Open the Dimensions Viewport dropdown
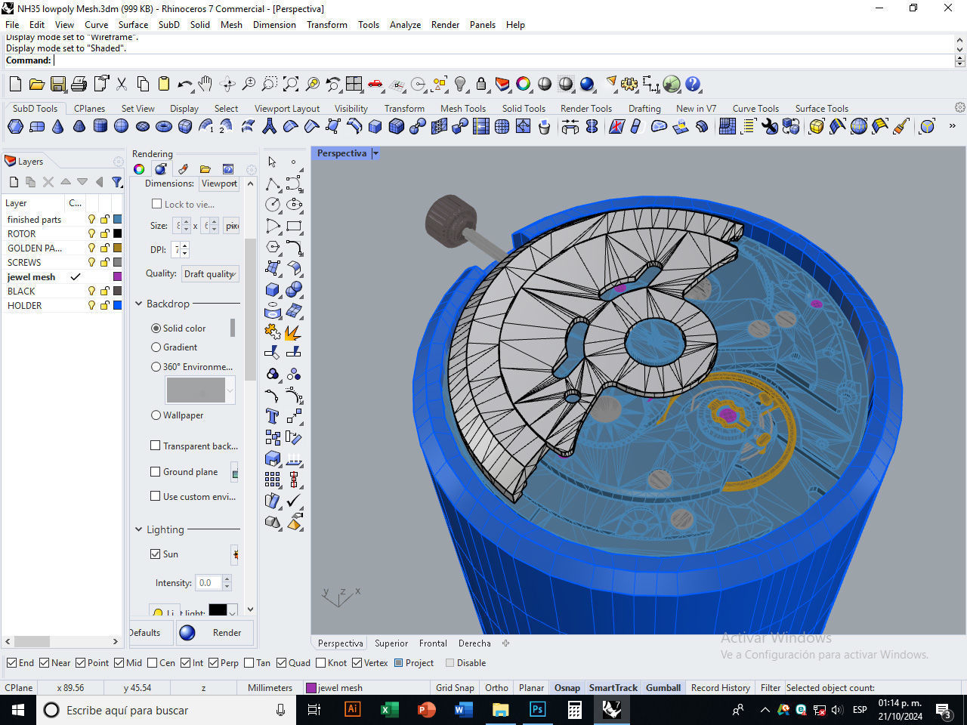 (219, 184)
